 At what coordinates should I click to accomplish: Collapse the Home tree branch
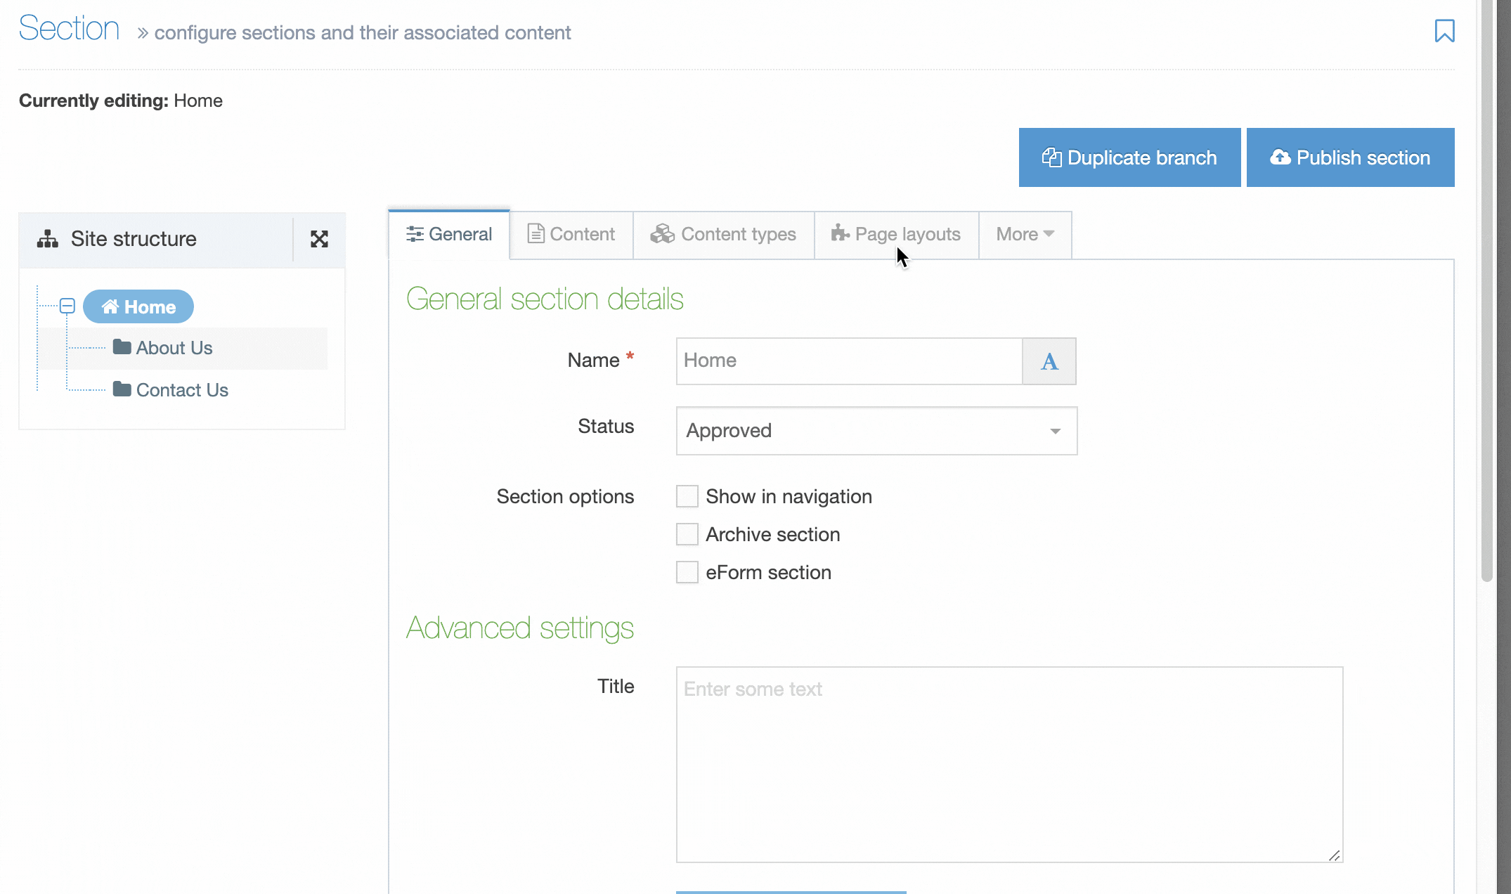click(x=67, y=306)
